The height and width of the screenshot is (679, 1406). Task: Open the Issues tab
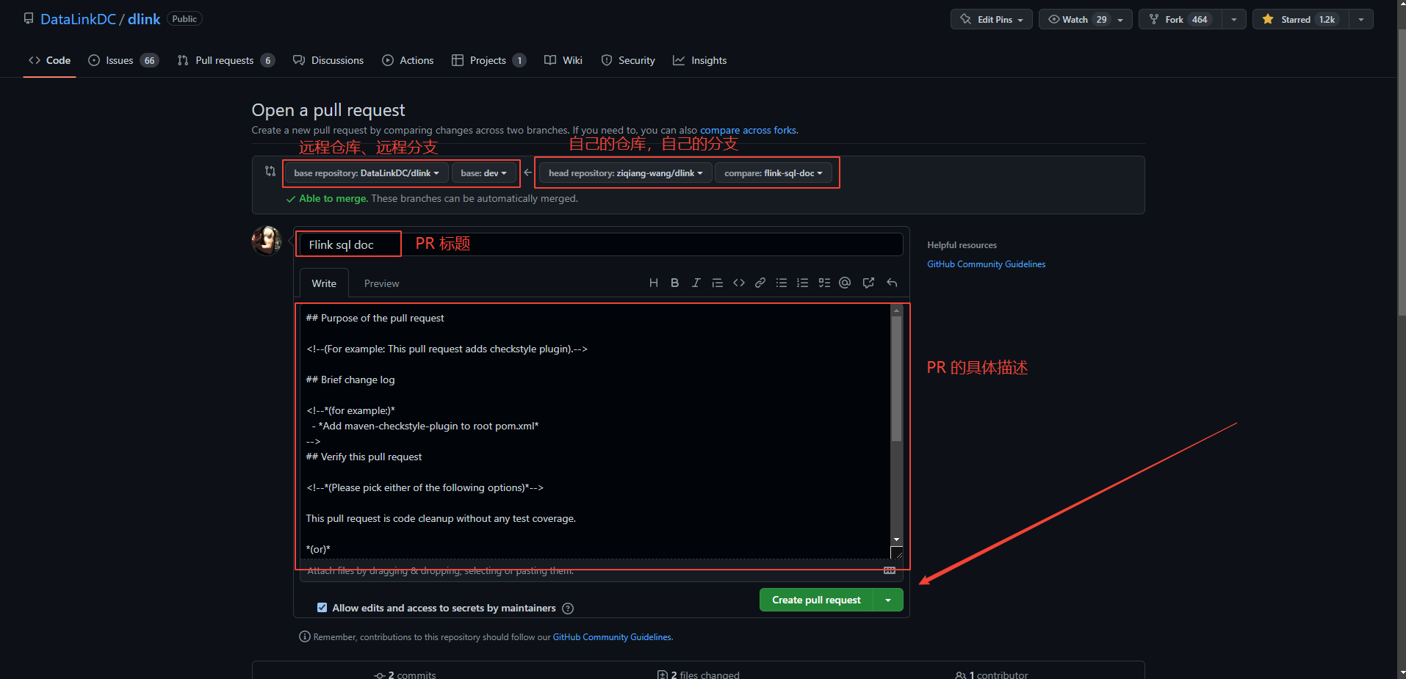(123, 60)
